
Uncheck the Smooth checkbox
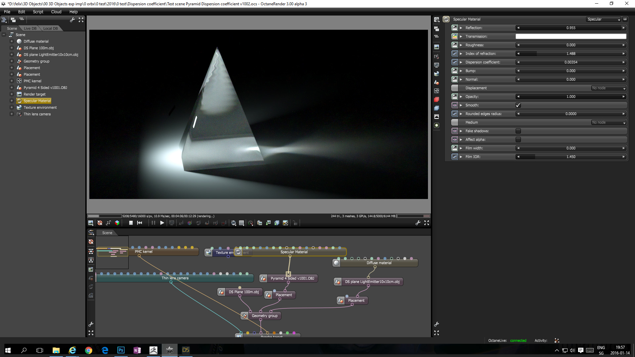[x=518, y=105]
